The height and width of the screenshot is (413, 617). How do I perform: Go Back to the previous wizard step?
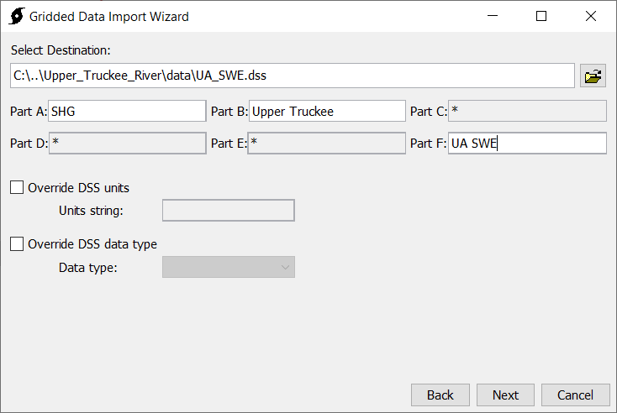pyautogui.click(x=440, y=395)
